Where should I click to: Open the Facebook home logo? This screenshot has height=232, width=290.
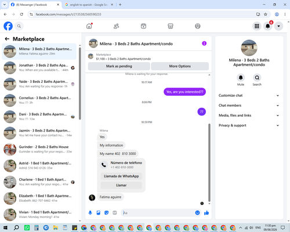8,26
